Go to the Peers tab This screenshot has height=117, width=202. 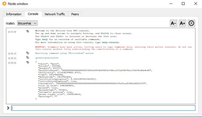coord(75,14)
